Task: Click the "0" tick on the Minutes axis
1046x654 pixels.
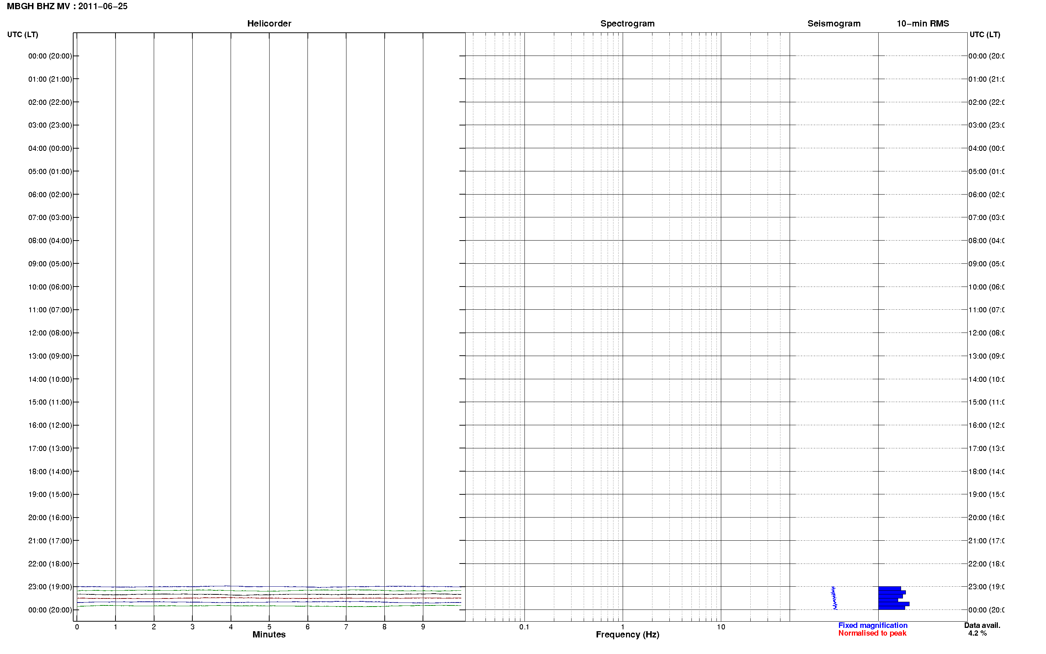Action: (77, 627)
